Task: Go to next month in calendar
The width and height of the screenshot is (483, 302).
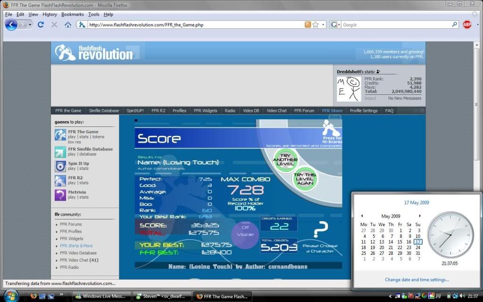Action: click(420, 216)
